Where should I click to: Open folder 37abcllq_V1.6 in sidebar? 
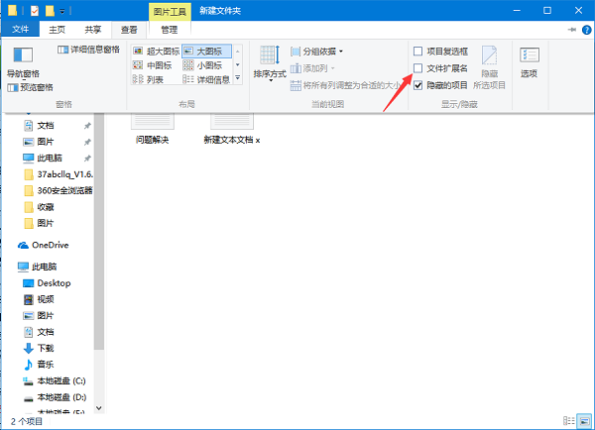58,174
